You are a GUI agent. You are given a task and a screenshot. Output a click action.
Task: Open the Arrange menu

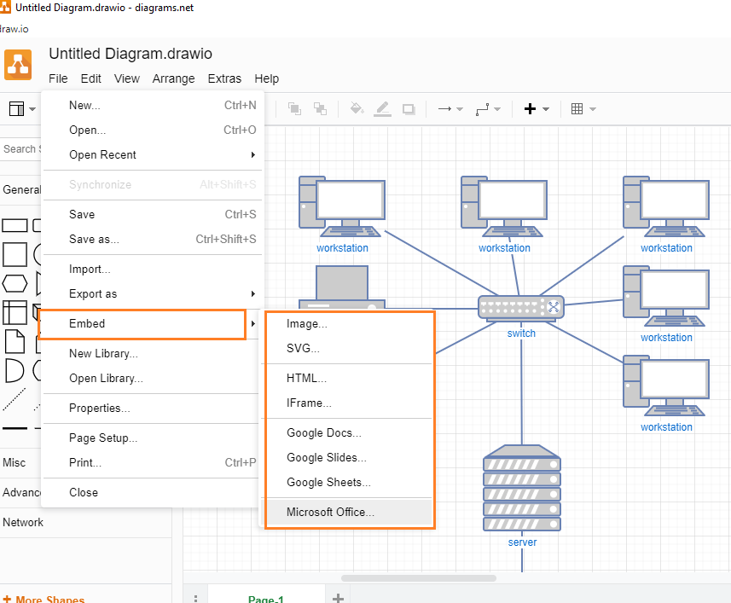click(173, 78)
